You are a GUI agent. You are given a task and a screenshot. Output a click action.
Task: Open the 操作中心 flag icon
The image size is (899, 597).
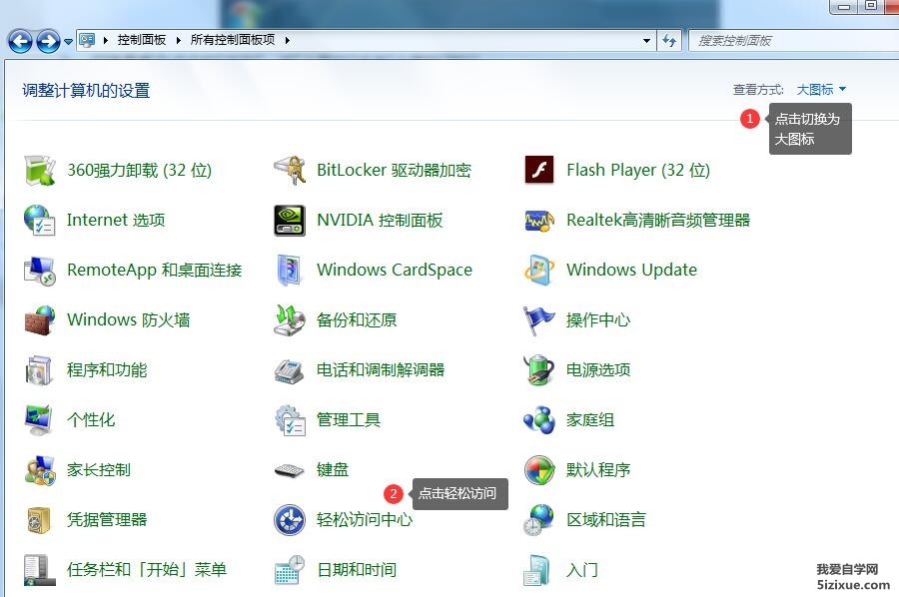[x=539, y=319]
